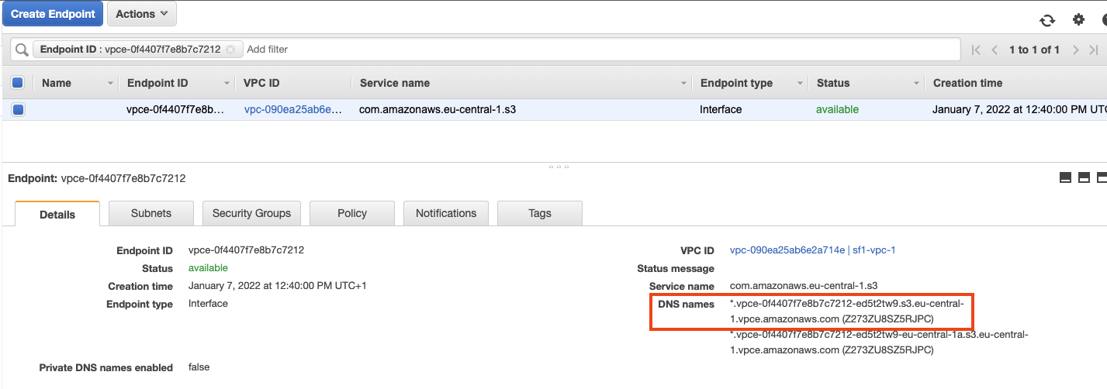Select the Private DNS names enabled false value
The image size is (1107, 389).
coord(199,367)
